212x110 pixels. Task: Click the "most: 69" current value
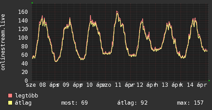(74, 103)
